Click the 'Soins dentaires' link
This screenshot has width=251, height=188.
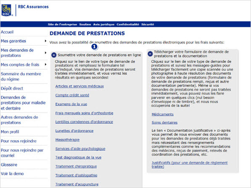click(x=164, y=123)
